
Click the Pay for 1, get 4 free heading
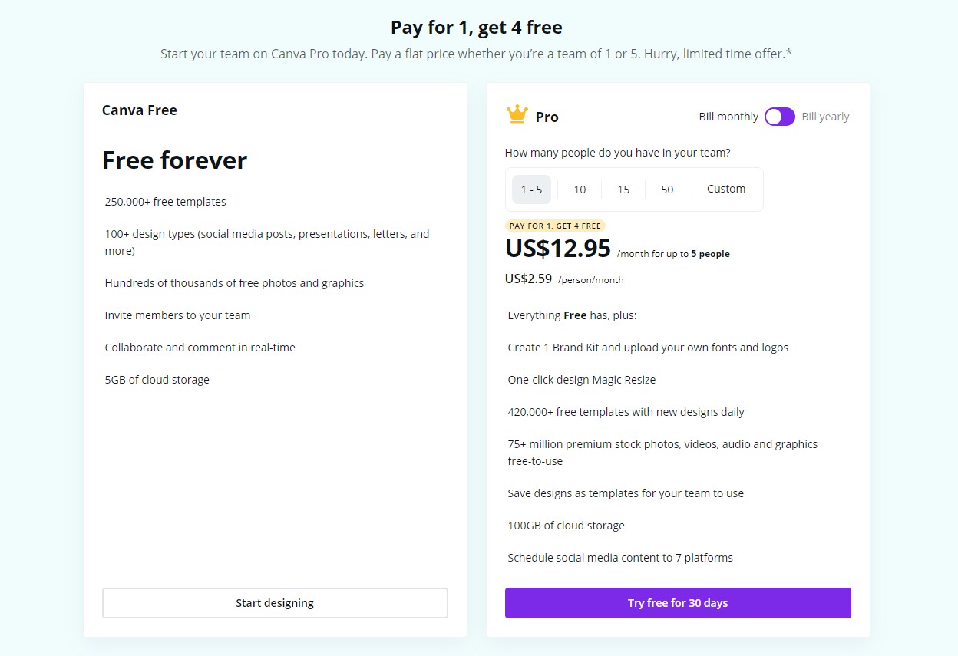click(476, 28)
